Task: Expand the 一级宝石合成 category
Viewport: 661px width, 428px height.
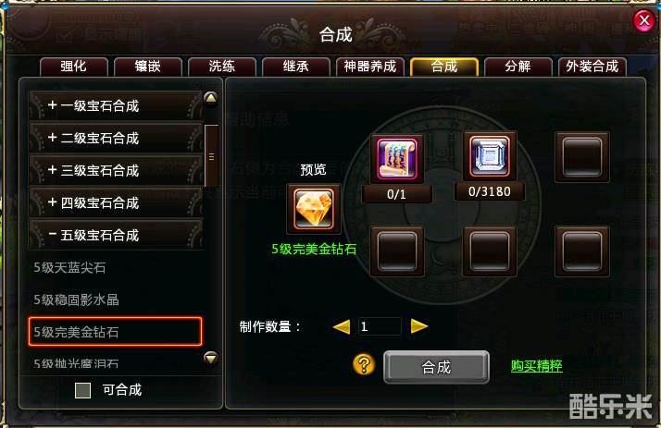Action: pos(116,105)
